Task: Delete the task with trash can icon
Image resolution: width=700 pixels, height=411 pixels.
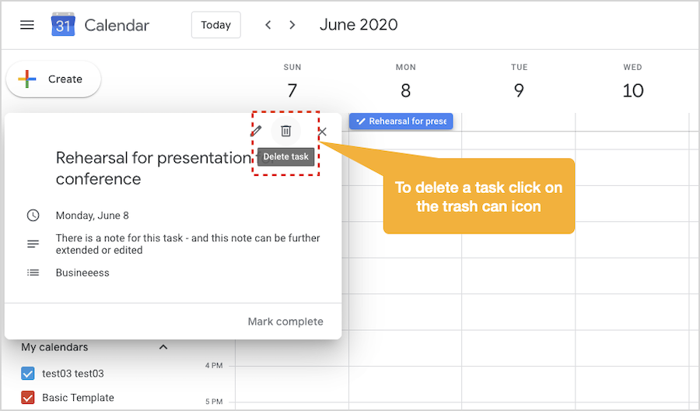Action: pyautogui.click(x=285, y=131)
